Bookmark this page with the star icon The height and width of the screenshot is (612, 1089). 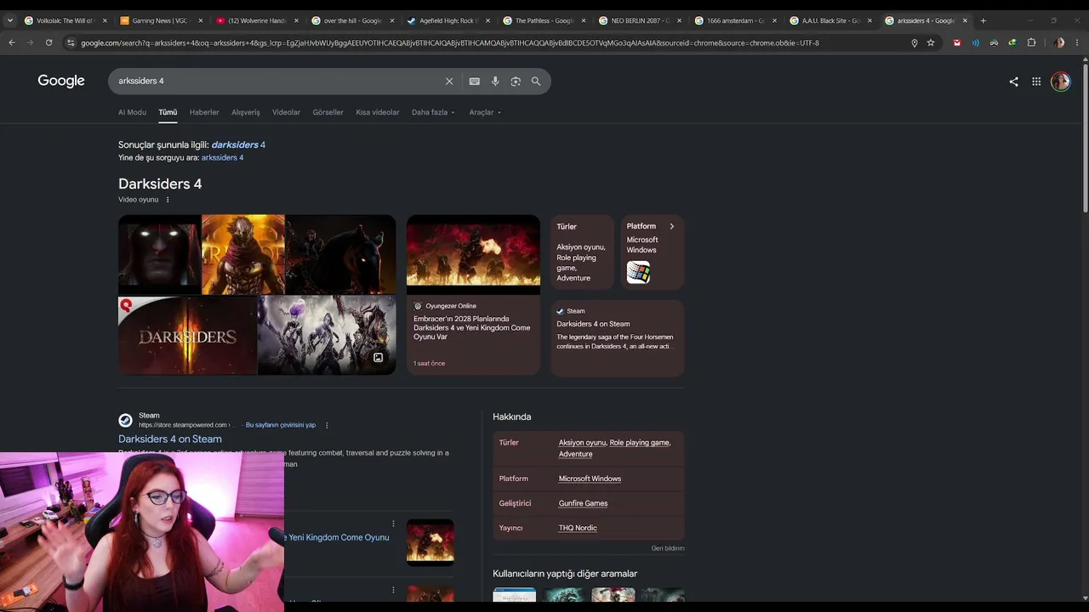931,42
